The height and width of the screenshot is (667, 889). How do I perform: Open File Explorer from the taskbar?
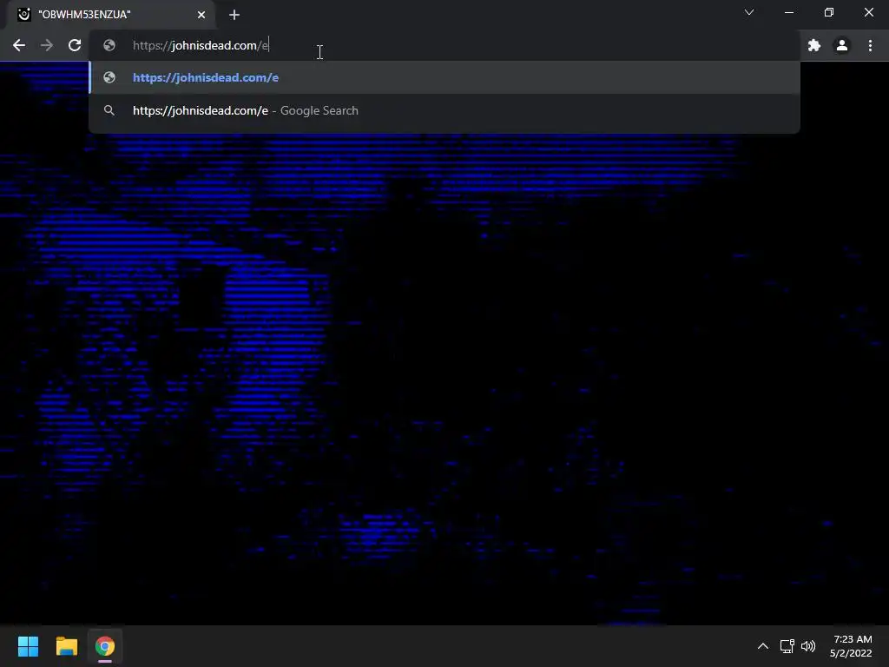66,646
